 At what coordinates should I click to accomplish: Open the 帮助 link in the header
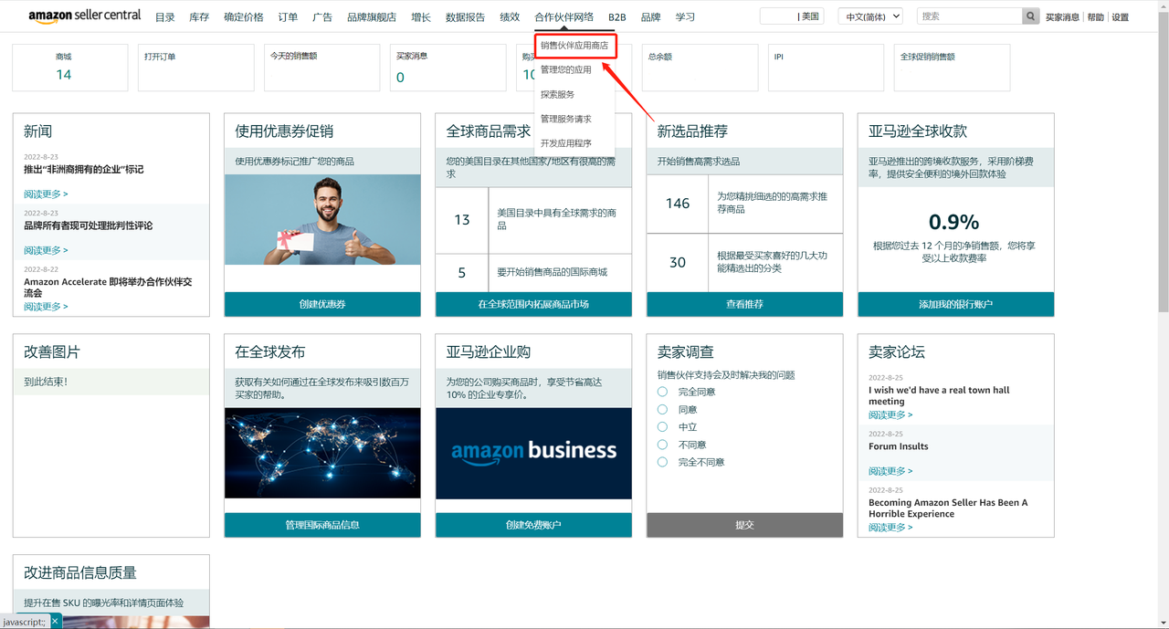pos(1095,17)
